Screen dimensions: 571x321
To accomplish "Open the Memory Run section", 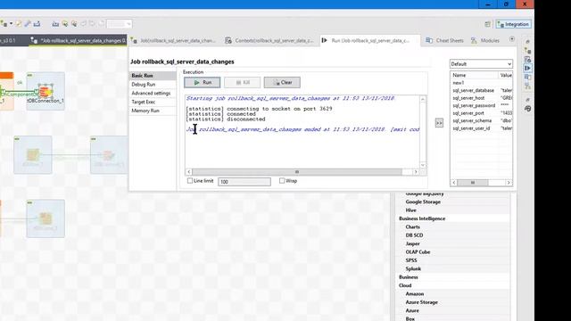I will [153, 111].
